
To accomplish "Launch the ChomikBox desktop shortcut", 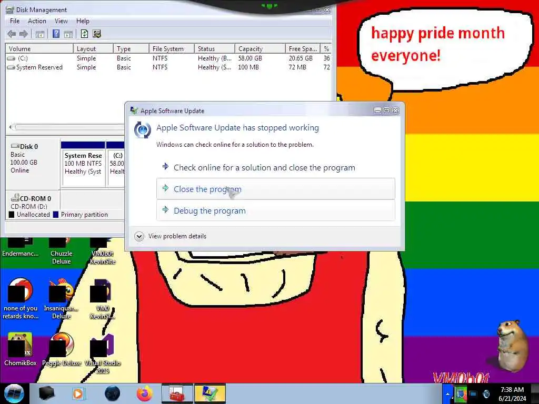I will click(x=21, y=349).
